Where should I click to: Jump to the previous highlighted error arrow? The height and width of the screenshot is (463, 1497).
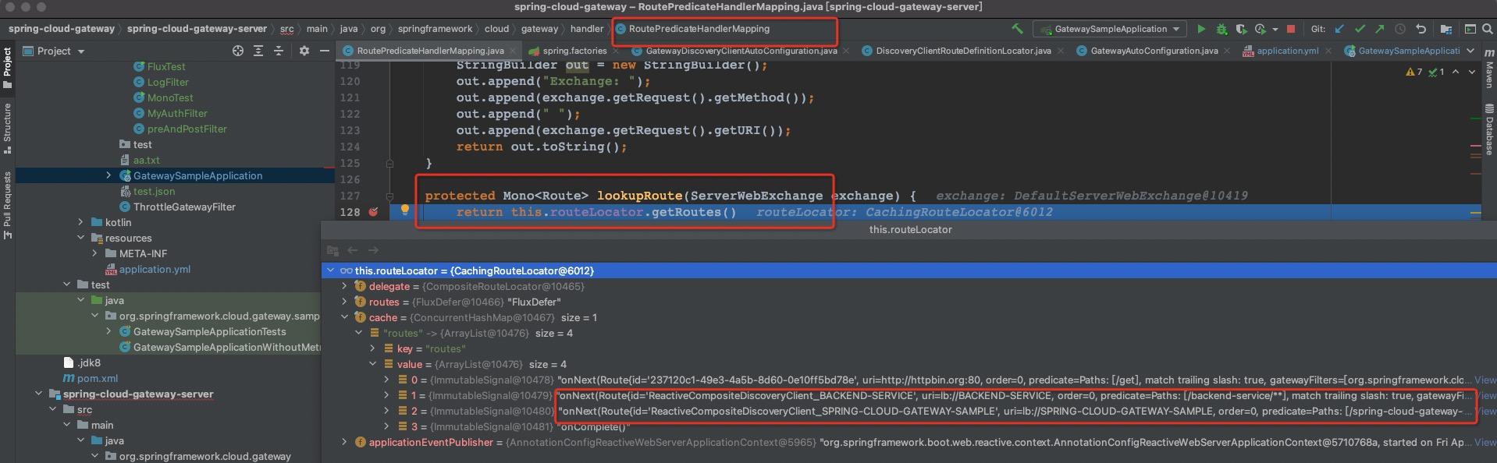(1456, 72)
